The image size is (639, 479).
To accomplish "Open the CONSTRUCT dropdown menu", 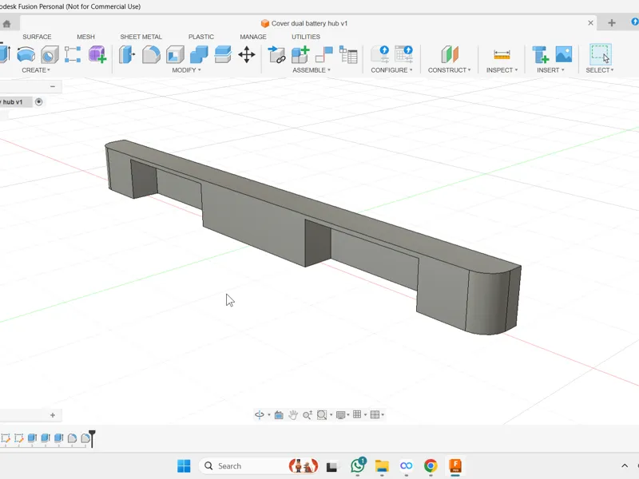I will coord(449,70).
